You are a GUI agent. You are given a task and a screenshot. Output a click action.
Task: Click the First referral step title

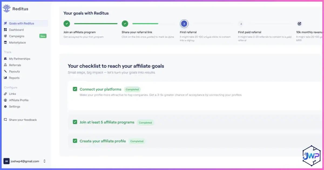188,32
